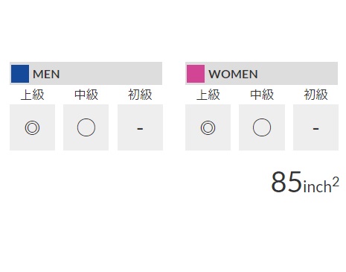Click the dash symbol under MEN 初級
This screenshot has height=272, width=346.
(140, 129)
